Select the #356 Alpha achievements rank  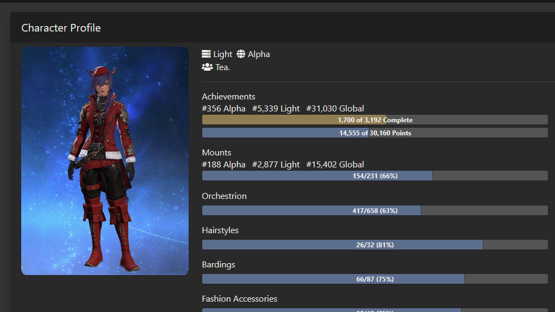(223, 109)
